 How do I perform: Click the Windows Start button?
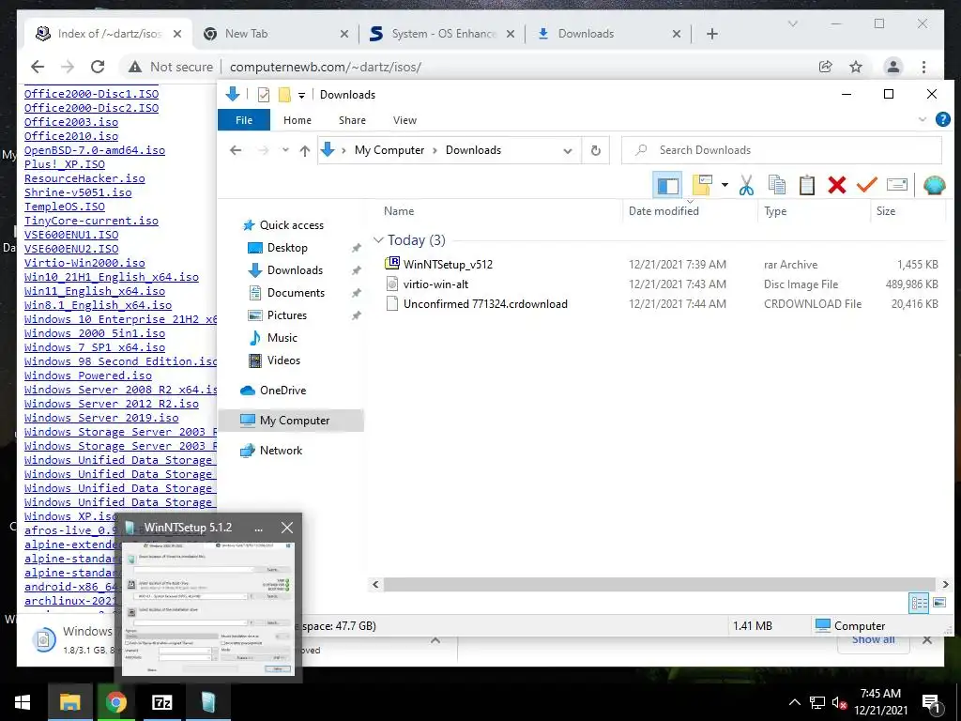(x=23, y=702)
